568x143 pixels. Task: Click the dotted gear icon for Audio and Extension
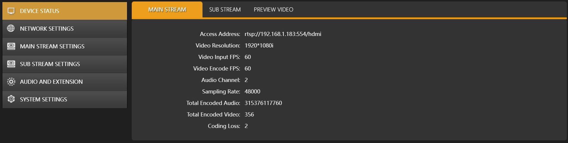(11, 82)
